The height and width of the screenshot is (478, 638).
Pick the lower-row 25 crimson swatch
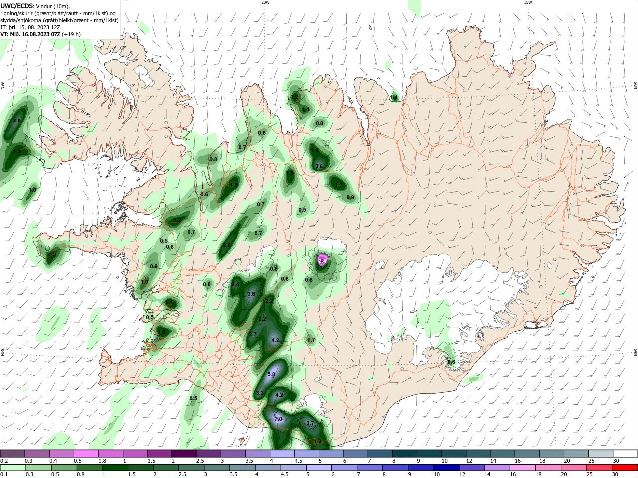pyautogui.click(x=599, y=468)
